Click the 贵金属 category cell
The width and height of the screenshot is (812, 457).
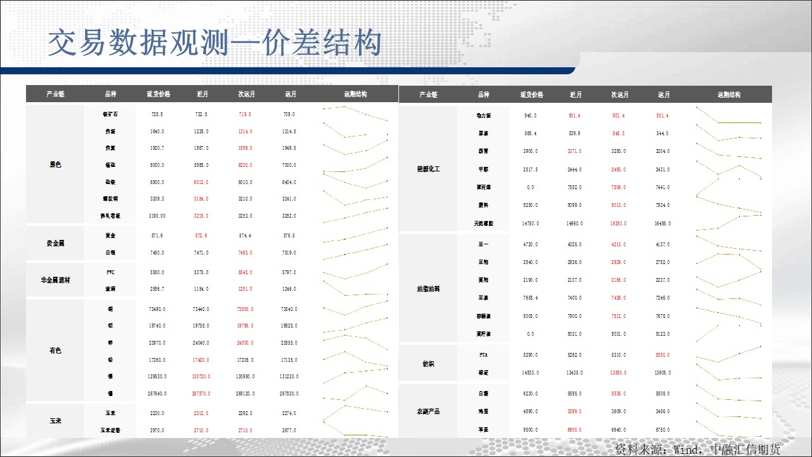click(55, 244)
